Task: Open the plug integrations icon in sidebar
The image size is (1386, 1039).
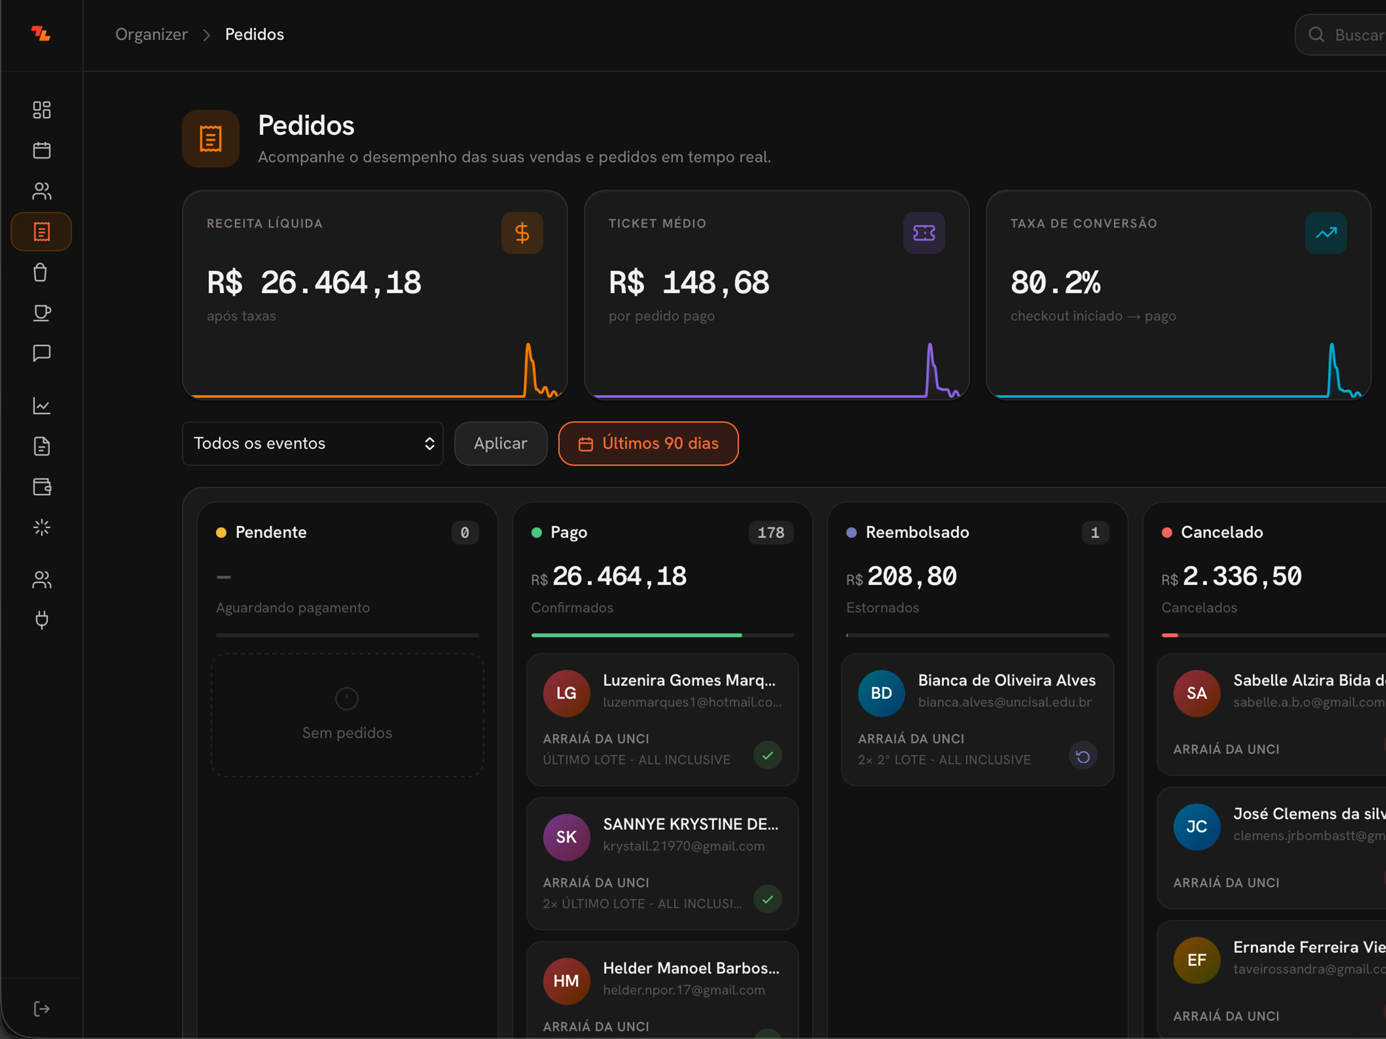Action: click(41, 620)
